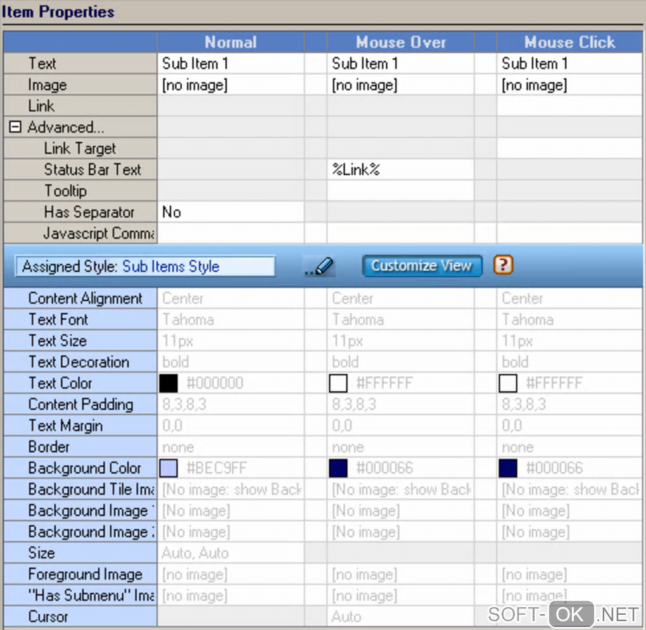Click the Link row label

(x=80, y=106)
